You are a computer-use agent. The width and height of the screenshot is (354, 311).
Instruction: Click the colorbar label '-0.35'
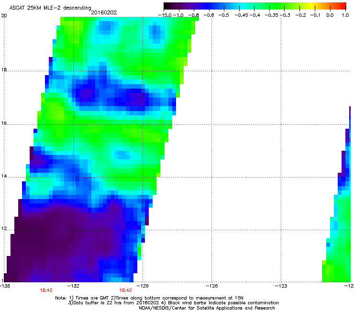point(272,15)
